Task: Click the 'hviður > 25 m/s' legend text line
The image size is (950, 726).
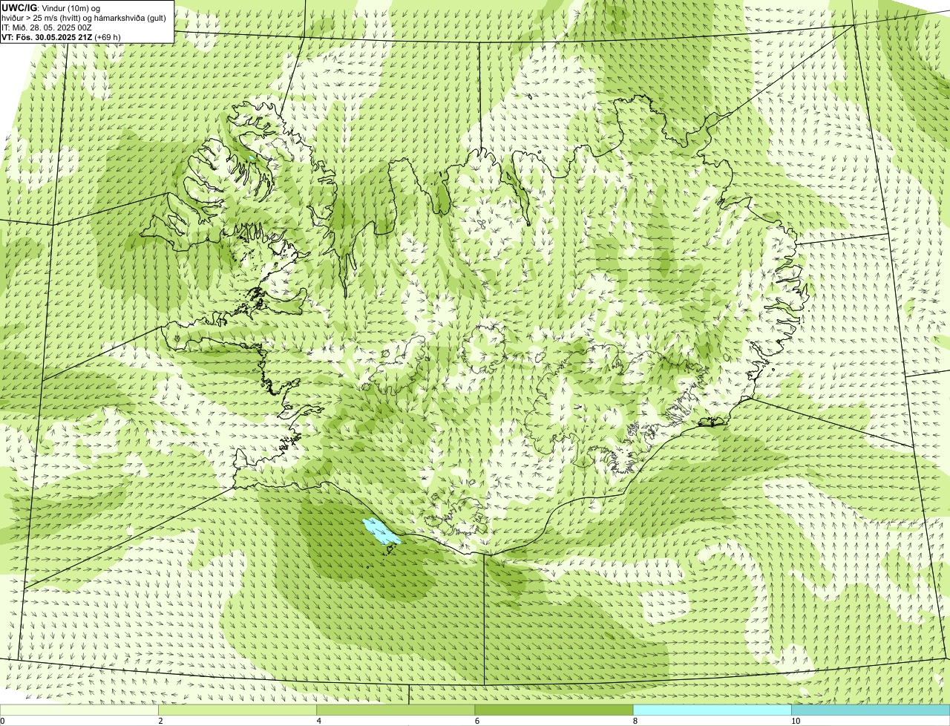Action: [x=84, y=18]
